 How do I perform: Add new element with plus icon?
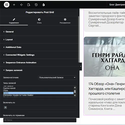14,5
